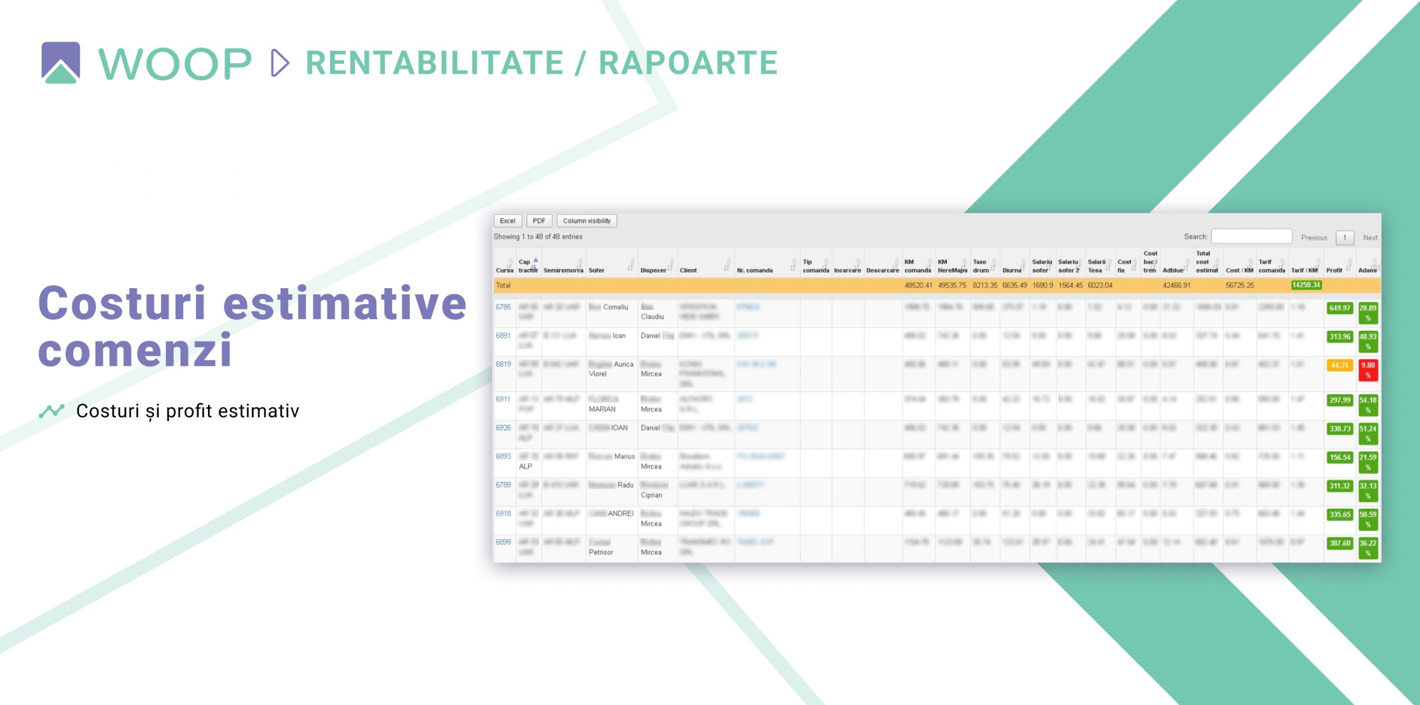The image size is (1420, 705).
Task: Sort by the Profit column header
Action: 1340,263
